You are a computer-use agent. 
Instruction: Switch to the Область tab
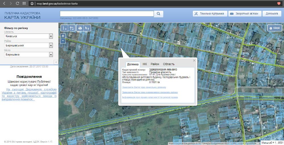click(169, 64)
